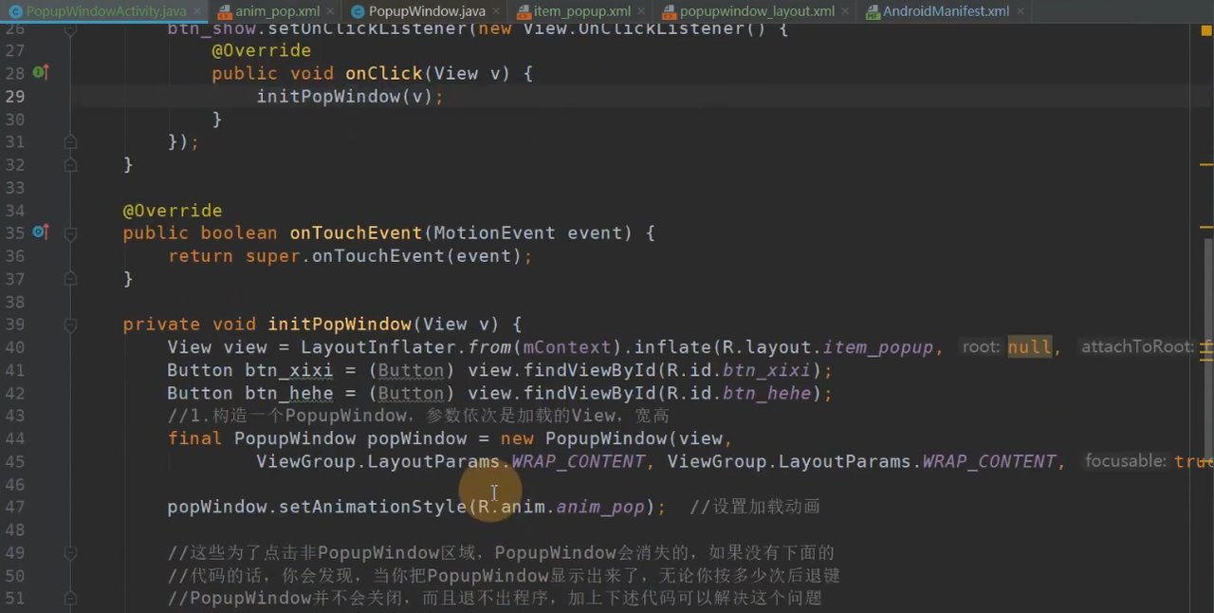Click the first WRAP_CONTENT constant on line 45

578,461
